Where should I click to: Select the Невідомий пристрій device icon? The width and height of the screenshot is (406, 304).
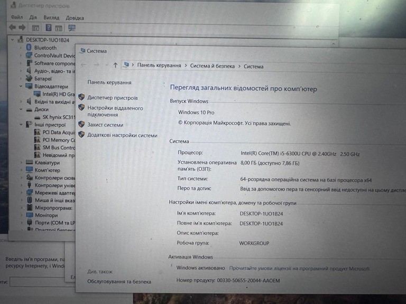pyautogui.click(x=38, y=155)
